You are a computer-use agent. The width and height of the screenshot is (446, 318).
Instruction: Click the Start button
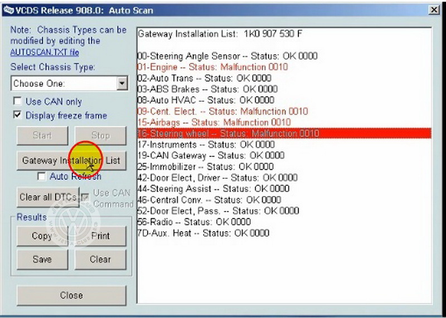(42, 135)
